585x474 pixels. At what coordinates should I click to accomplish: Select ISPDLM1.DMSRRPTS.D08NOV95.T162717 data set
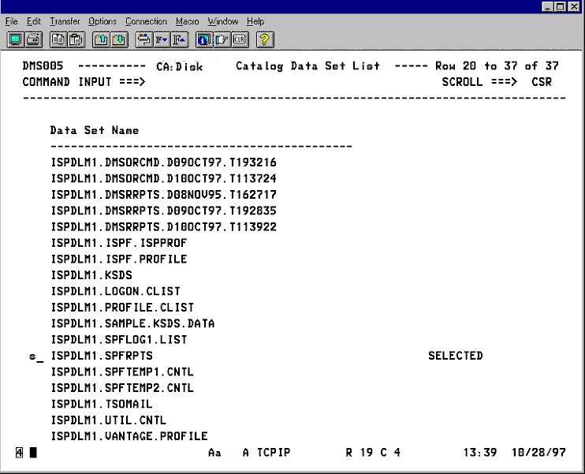[163, 195]
